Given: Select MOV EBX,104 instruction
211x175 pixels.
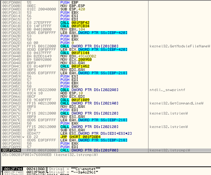Looking at the screenshot, I should coord(73,29).
